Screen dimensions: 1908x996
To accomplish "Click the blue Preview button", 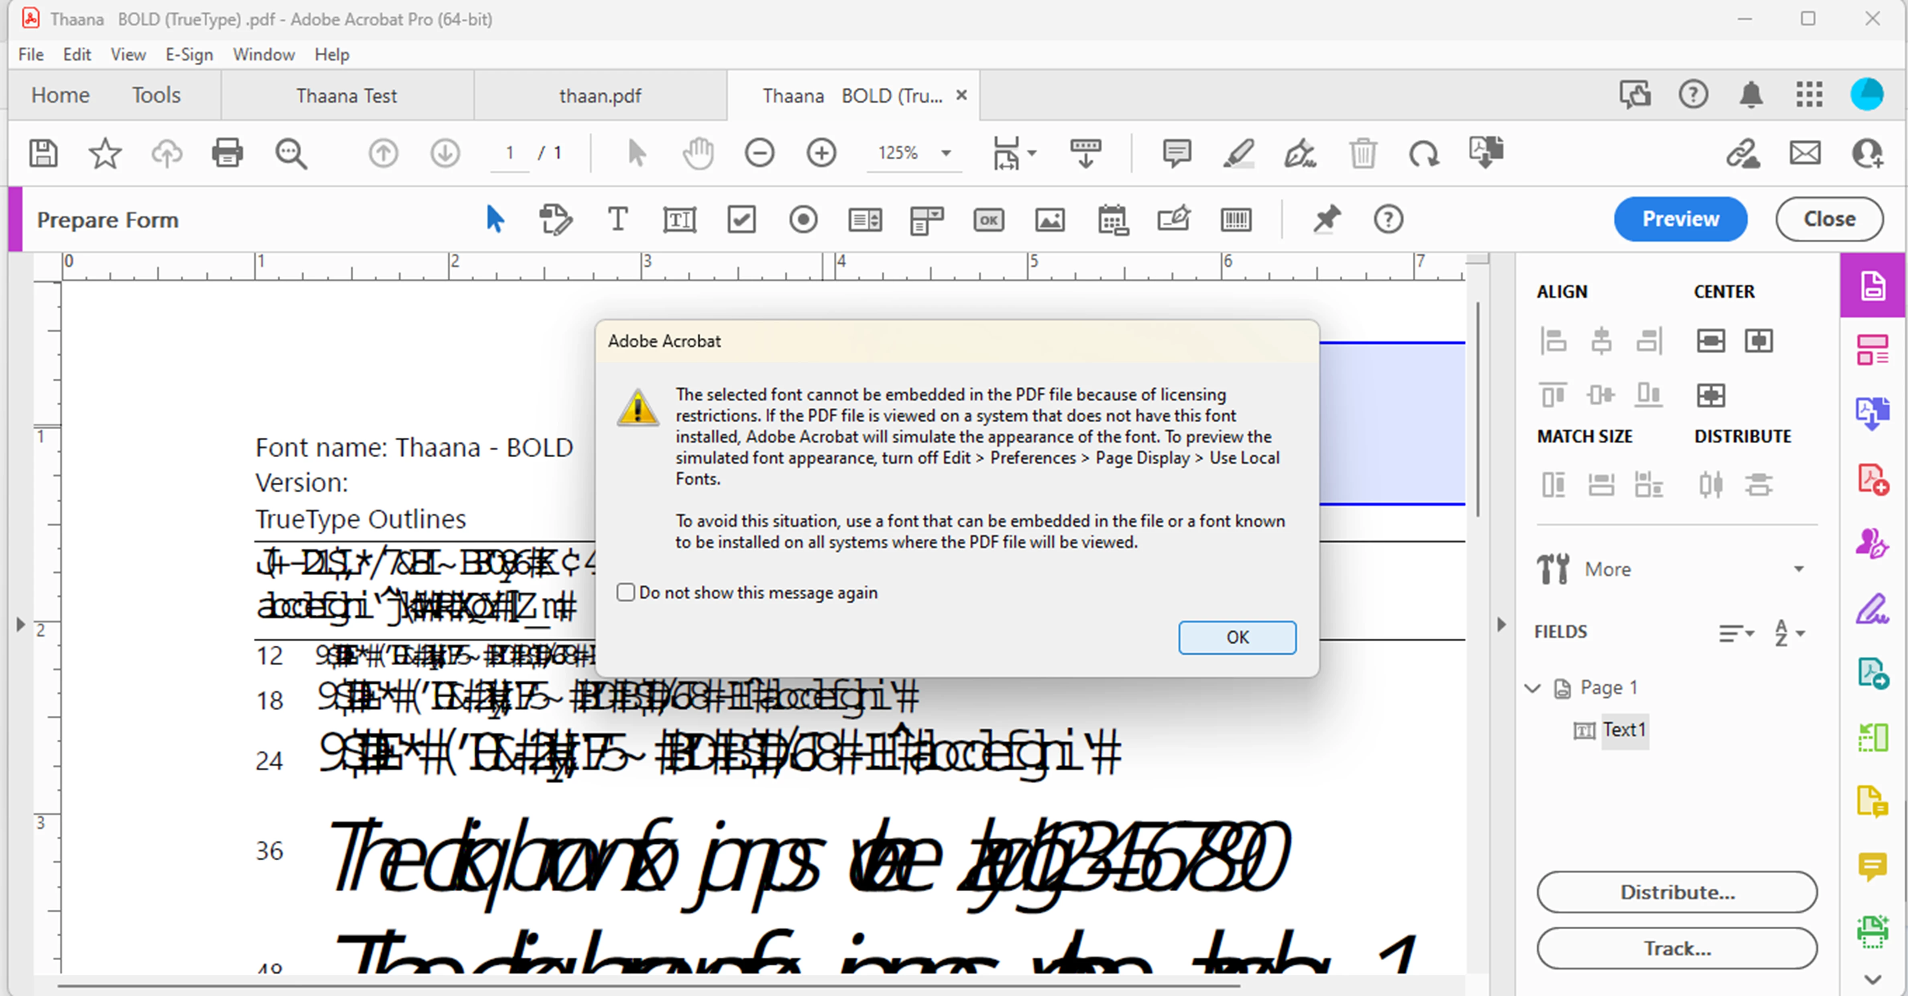I will pyautogui.click(x=1680, y=219).
